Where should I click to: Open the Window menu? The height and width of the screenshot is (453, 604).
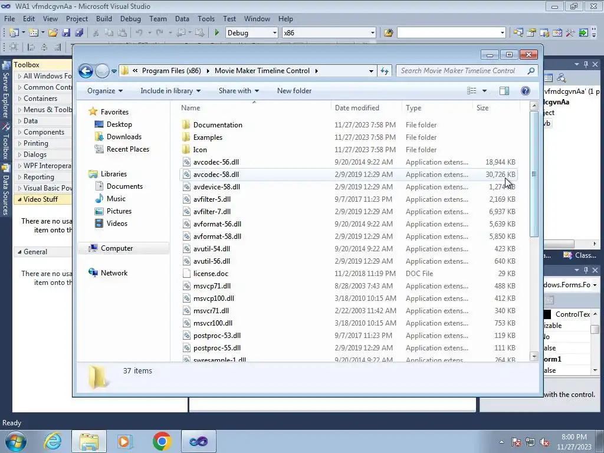point(257,18)
